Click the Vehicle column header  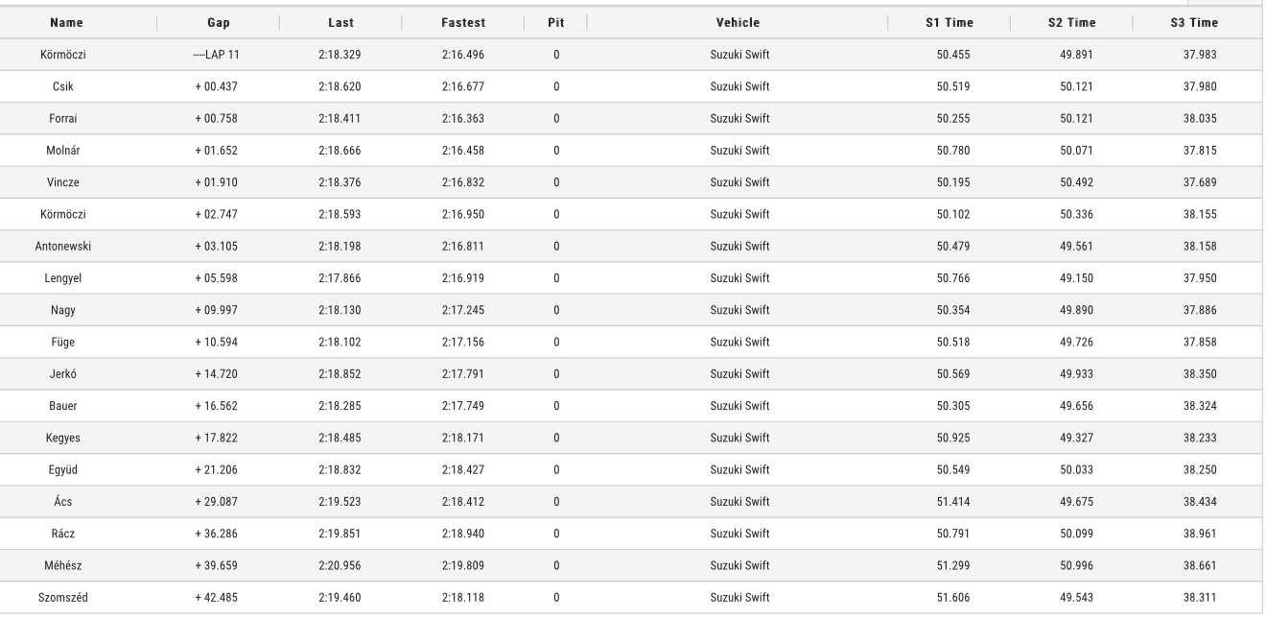738,22
